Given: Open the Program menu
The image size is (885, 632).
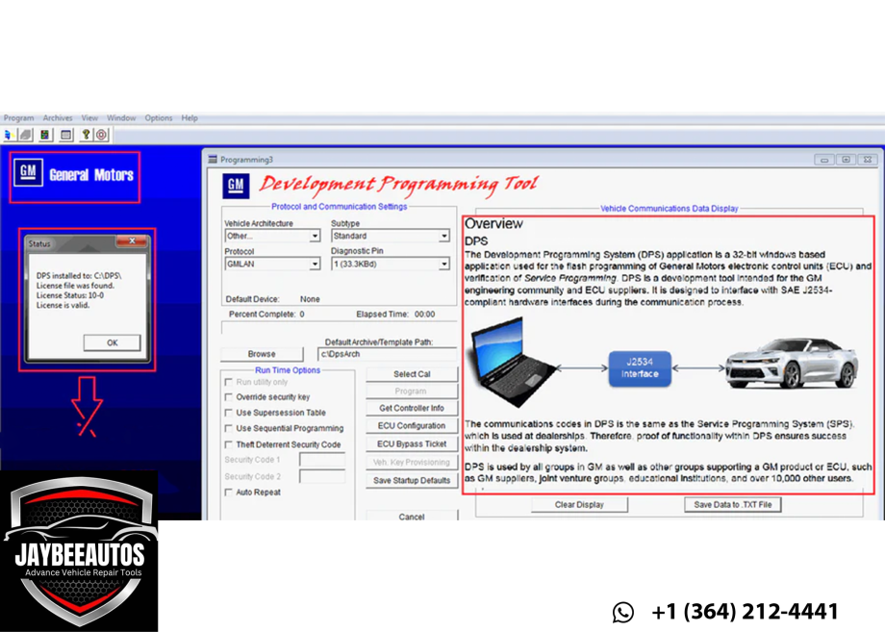Looking at the screenshot, I should tap(18, 118).
